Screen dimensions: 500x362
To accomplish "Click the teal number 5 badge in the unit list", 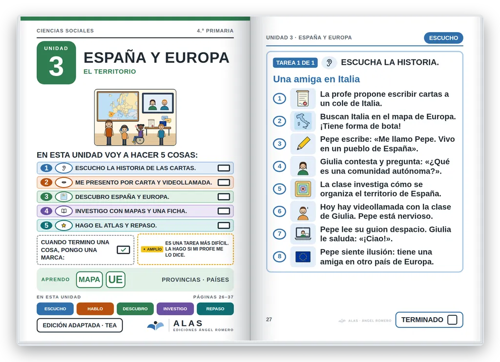I will pyautogui.click(x=46, y=225).
